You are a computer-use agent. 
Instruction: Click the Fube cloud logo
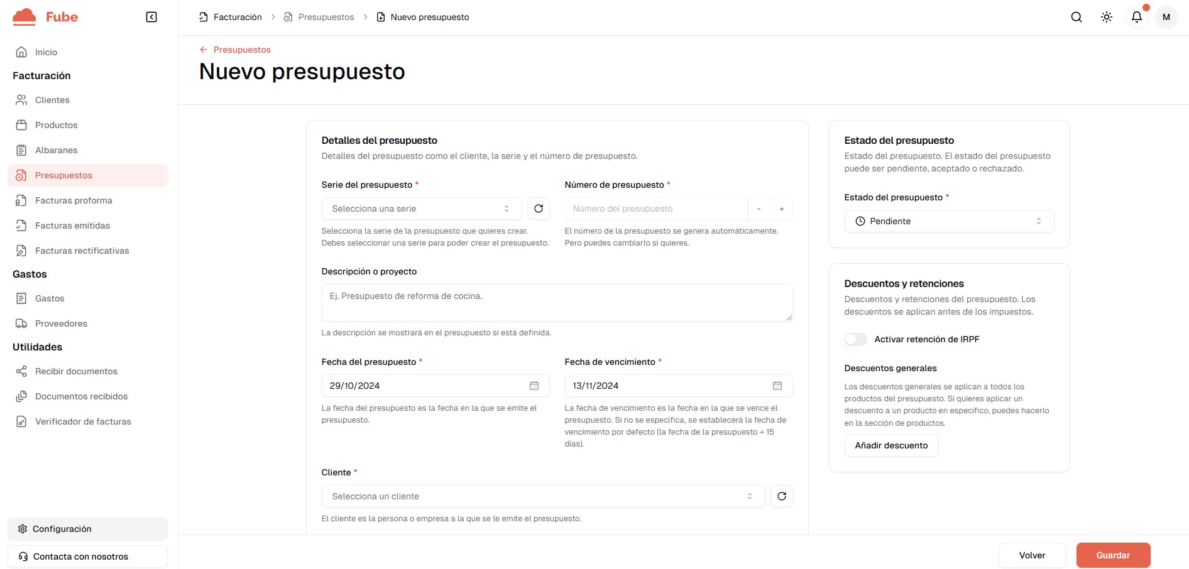(25, 17)
